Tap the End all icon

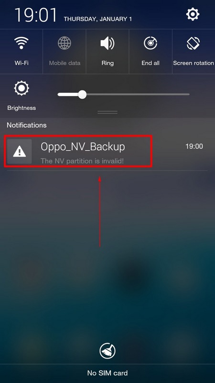[x=150, y=43]
